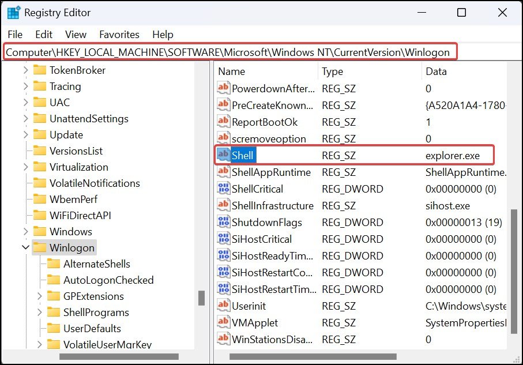Expand the ShellPrograms subkey
This screenshot has width=523, height=365.
[x=39, y=312]
